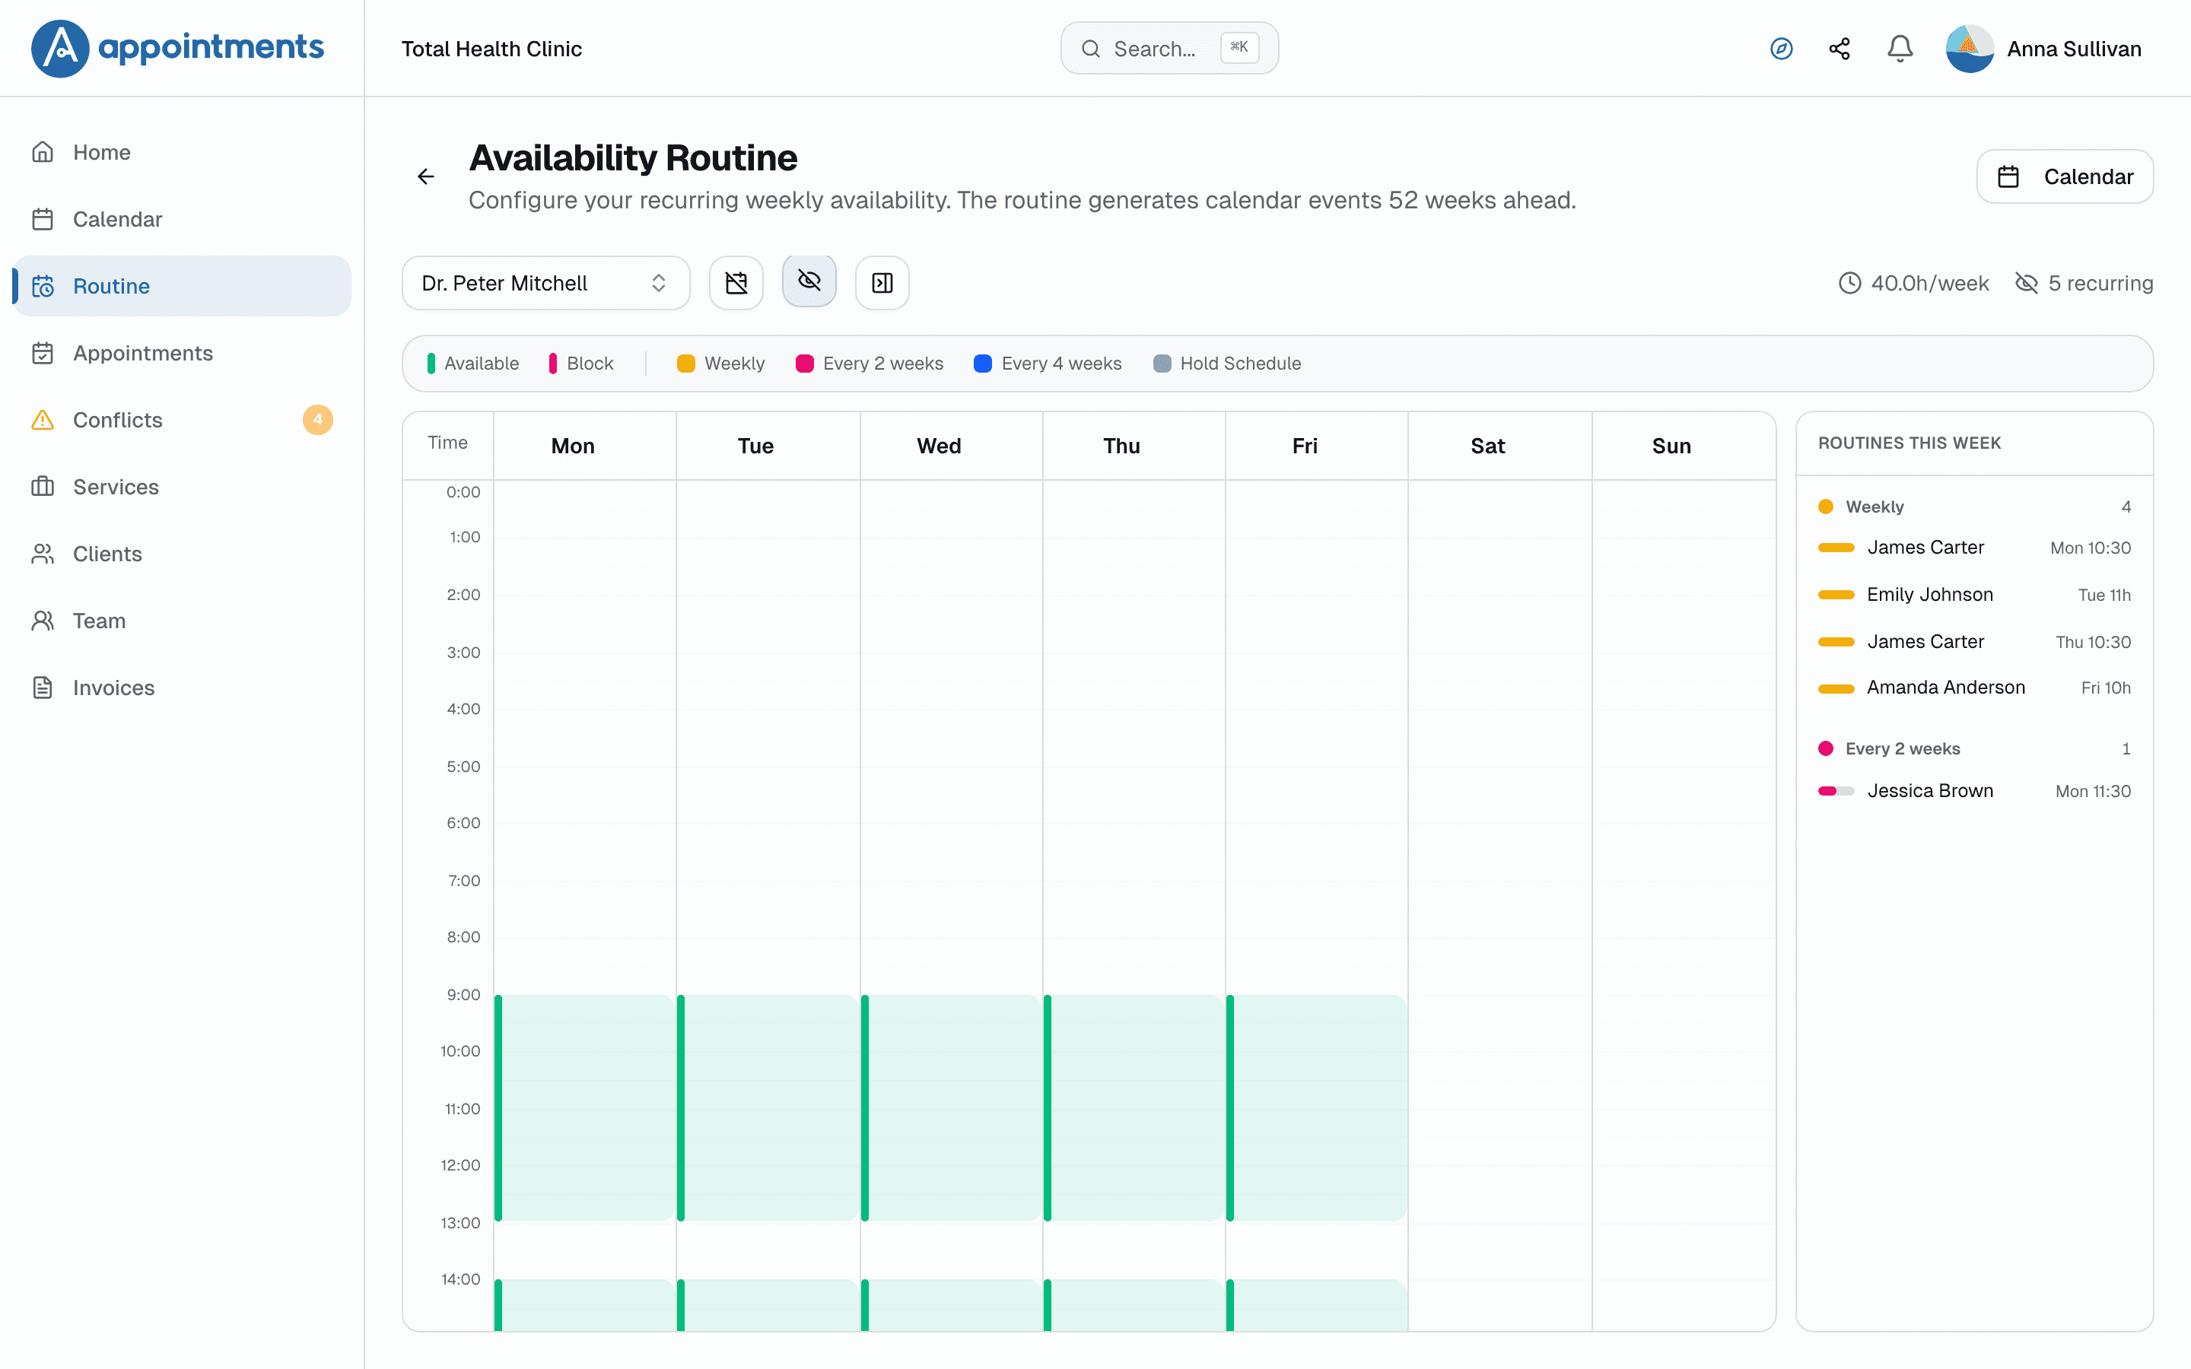Click the back arrow beside Availability Routine
Image resolution: width=2191 pixels, height=1369 pixels.
(425, 176)
